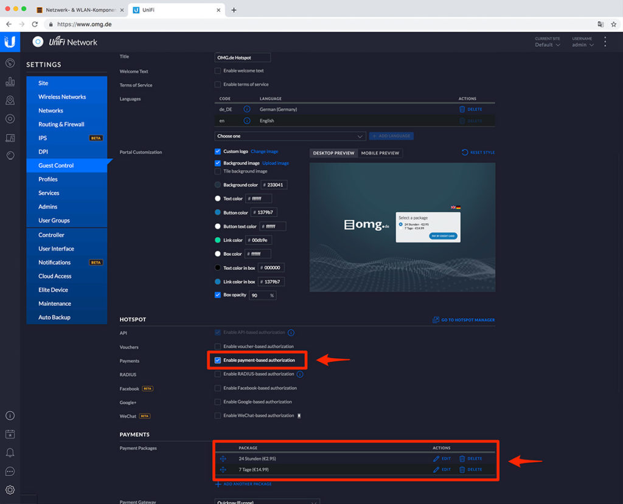The height and width of the screenshot is (504, 623).
Task: Go to Hotspot Manager link
Action: click(x=464, y=320)
